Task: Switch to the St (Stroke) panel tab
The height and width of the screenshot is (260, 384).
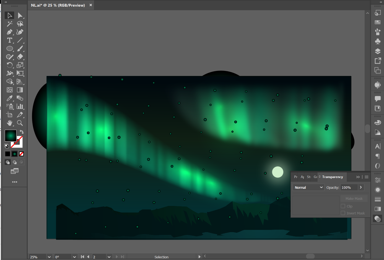Action: tap(309, 177)
